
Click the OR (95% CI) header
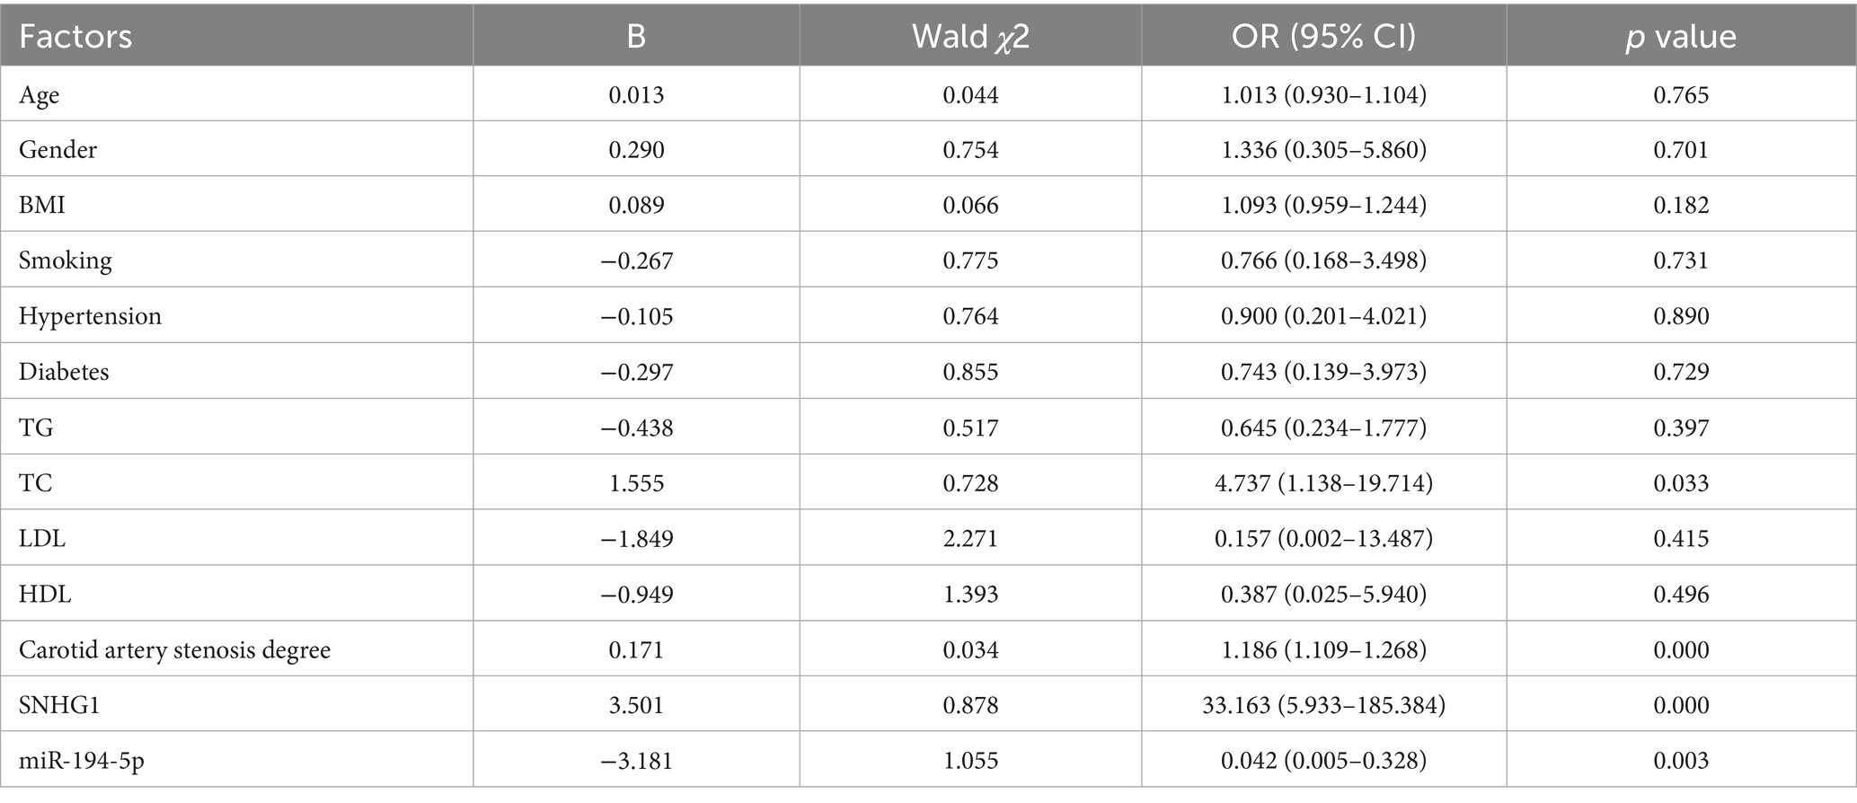point(1323,37)
